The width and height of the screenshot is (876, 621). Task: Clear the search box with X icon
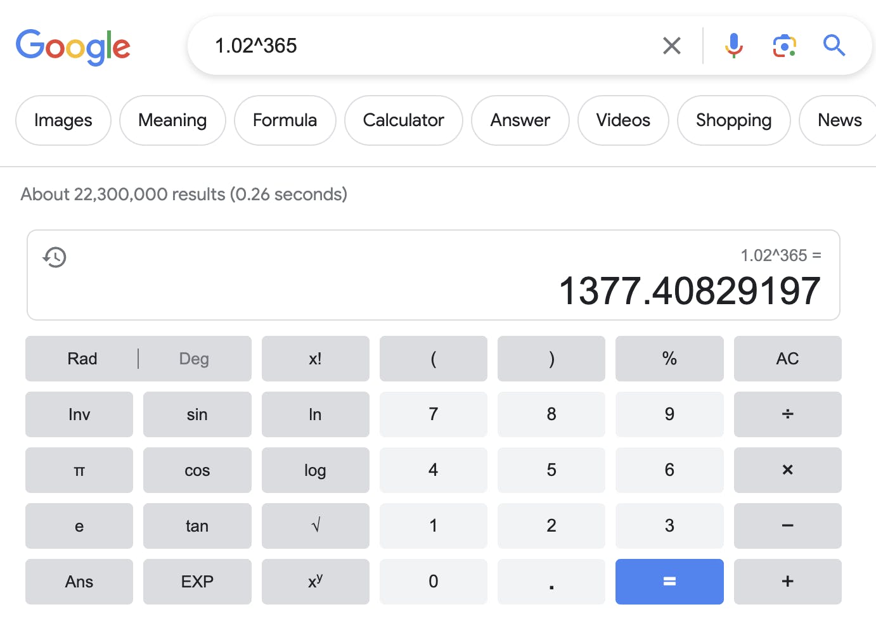click(x=671, y=46)
